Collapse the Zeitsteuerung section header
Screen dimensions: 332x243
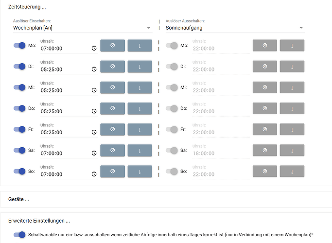point(27,6)
